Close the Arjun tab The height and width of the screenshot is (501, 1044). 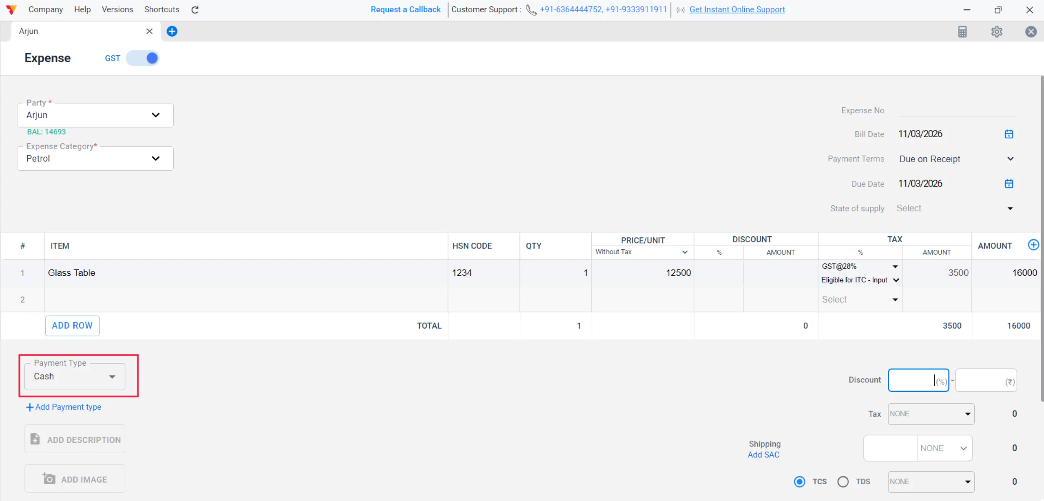149,31
